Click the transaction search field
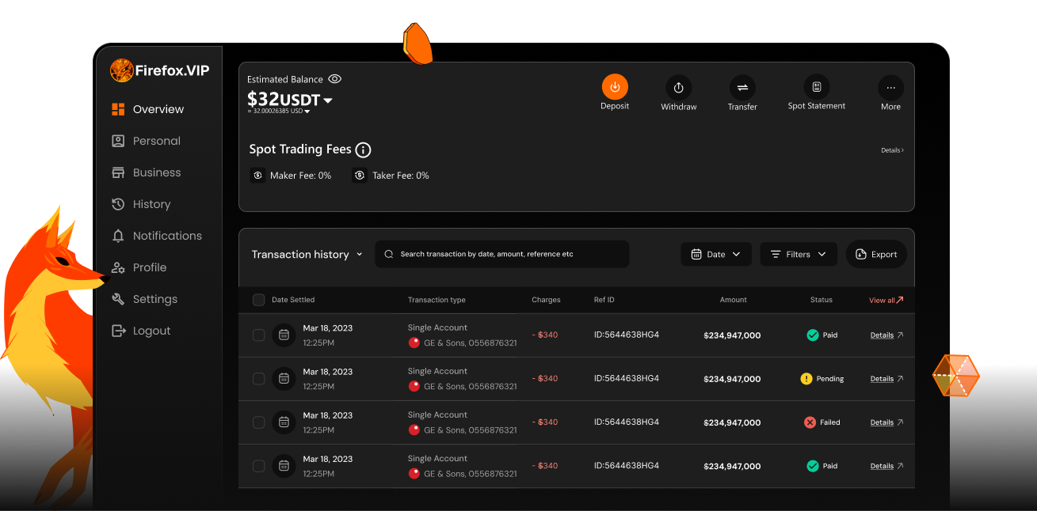Viewport: 1037px width, 511px height. coord(501,254)
